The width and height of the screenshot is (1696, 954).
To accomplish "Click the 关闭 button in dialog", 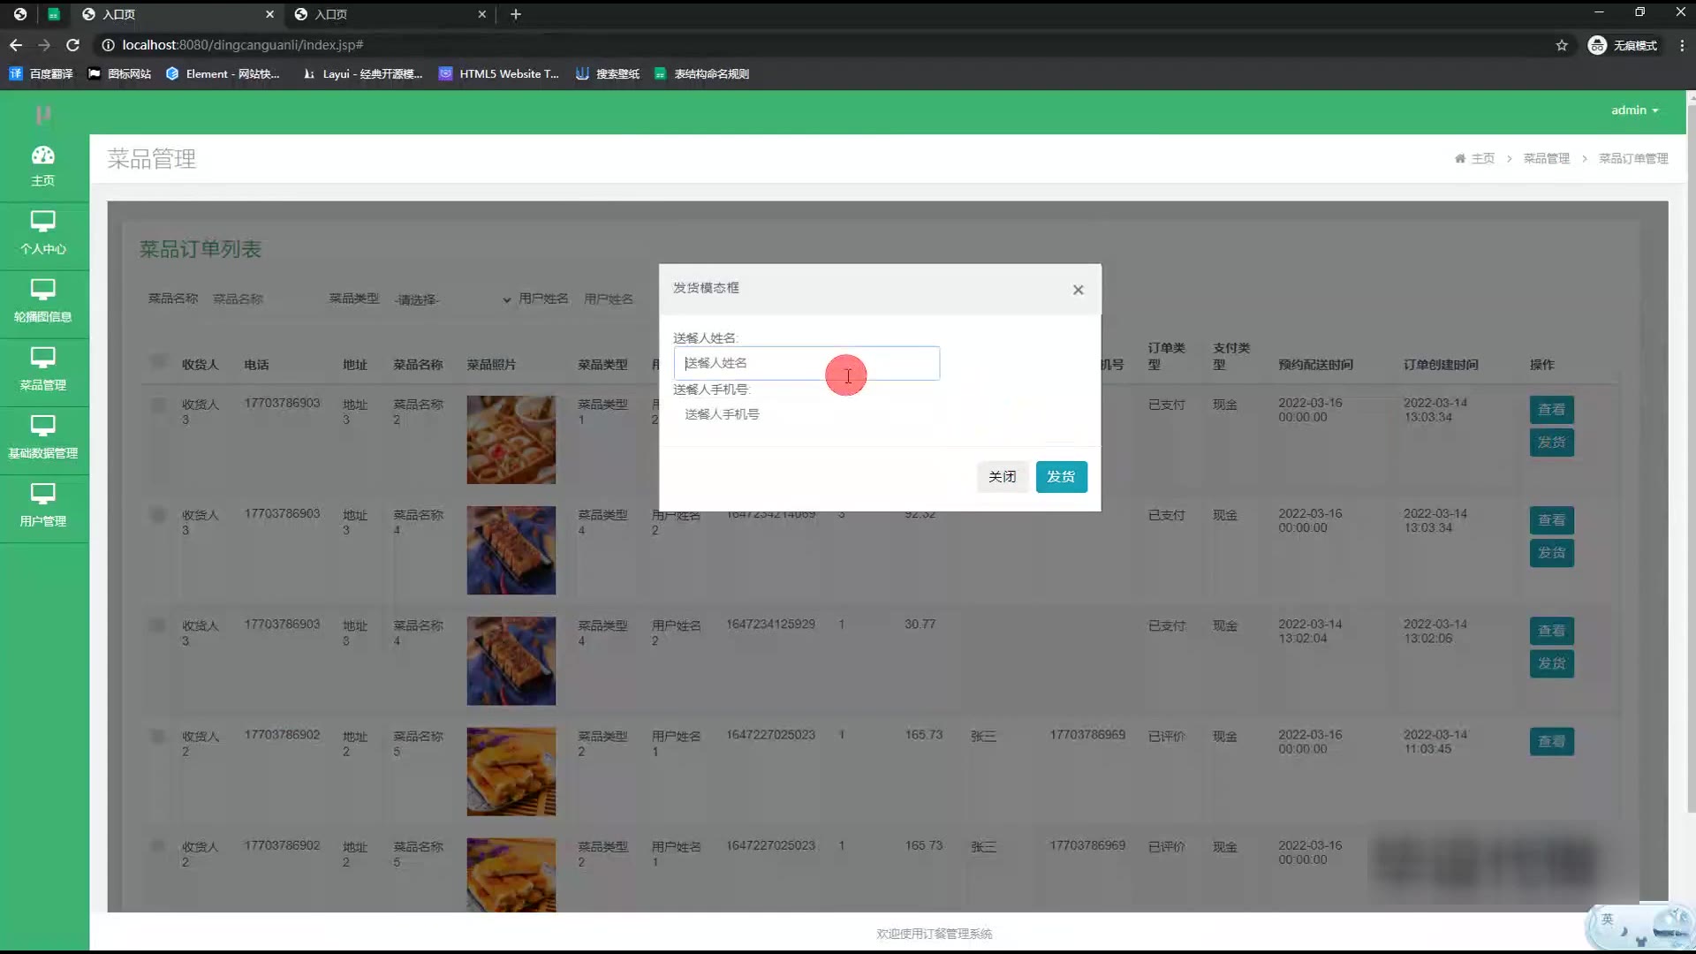I will 1002,477.
